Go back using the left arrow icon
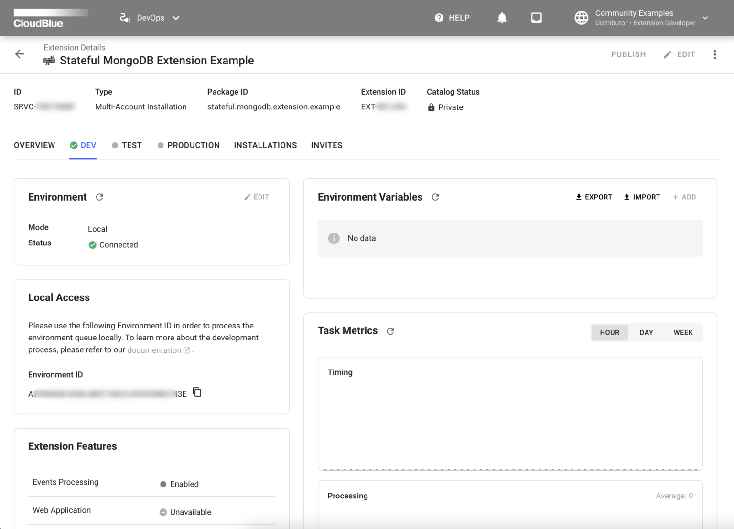 pos(20,54)
